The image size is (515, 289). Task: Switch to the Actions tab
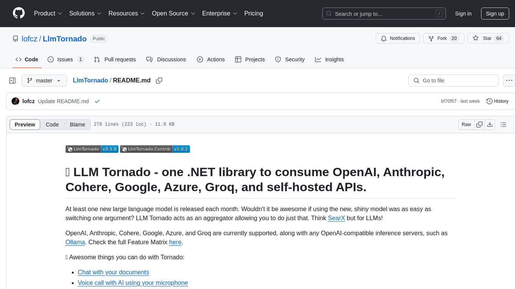coord(211,59)
